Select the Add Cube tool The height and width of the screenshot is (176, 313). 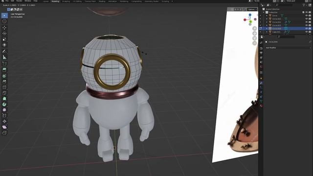pyautogui.click(x=4, y=64)
